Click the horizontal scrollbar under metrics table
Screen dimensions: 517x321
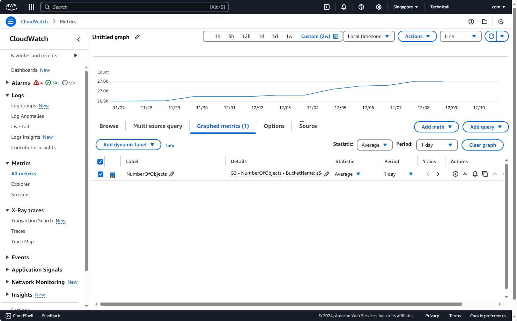pyautogui.click(x=281, y=304)
